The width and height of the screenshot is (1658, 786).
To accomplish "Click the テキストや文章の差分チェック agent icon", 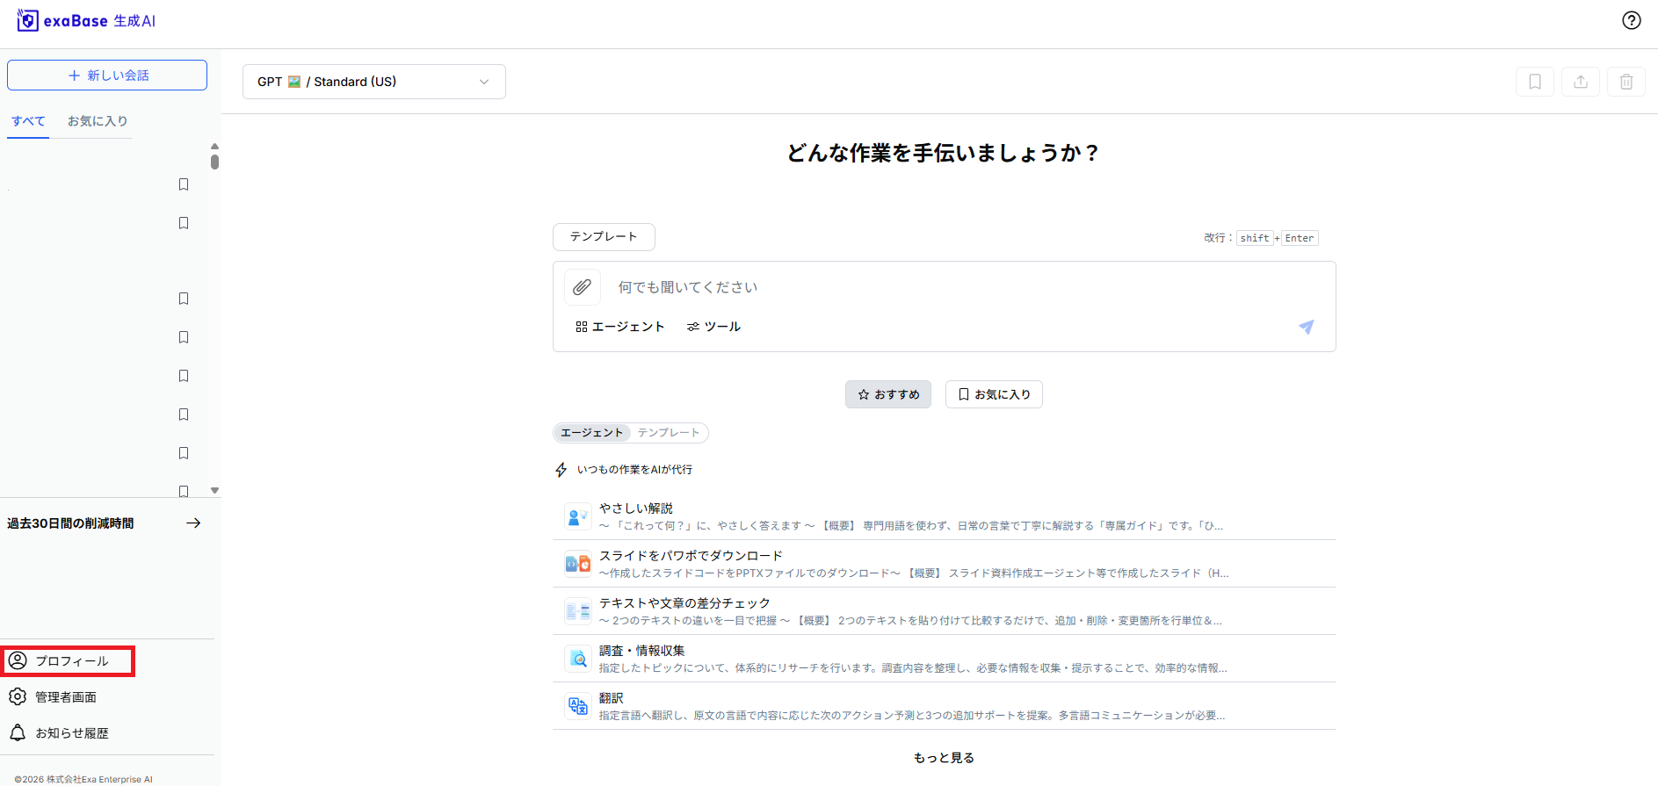I will (x=577, y=611).
